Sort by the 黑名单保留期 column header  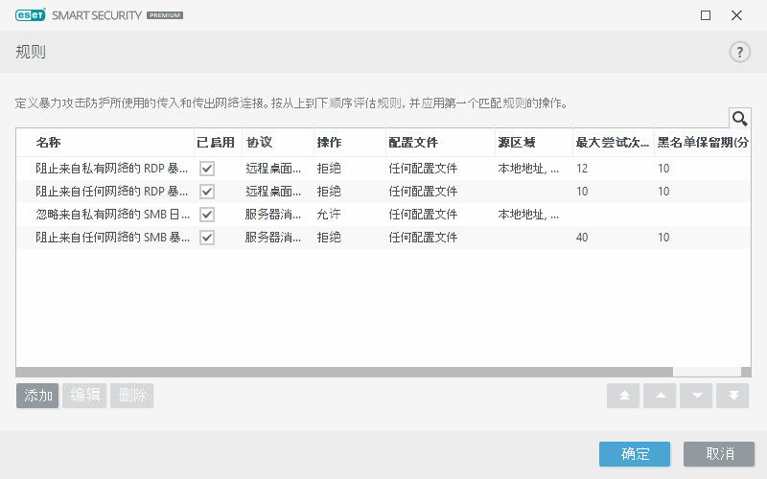click(703, 142)
